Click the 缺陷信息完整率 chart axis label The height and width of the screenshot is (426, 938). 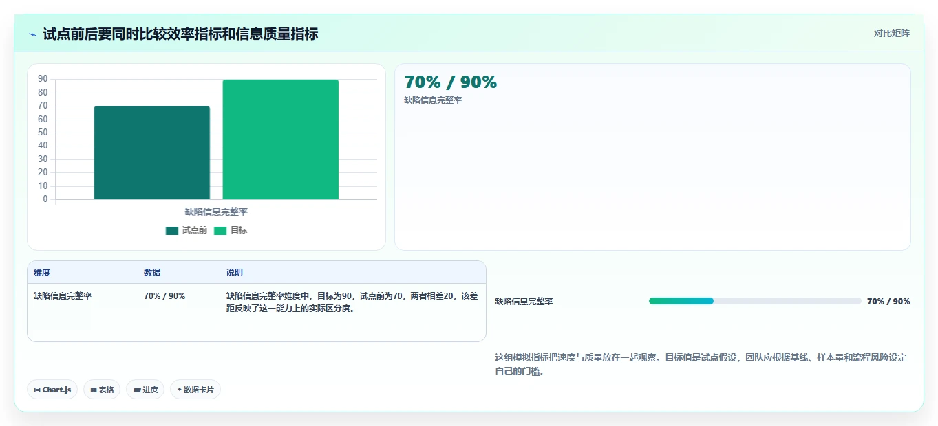pyautogui.click(x=216, y=212)
